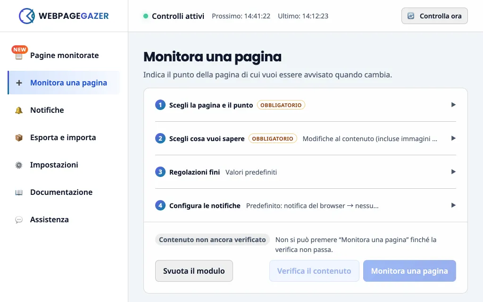Click the Scegli la pagina e il punto title

211,105
